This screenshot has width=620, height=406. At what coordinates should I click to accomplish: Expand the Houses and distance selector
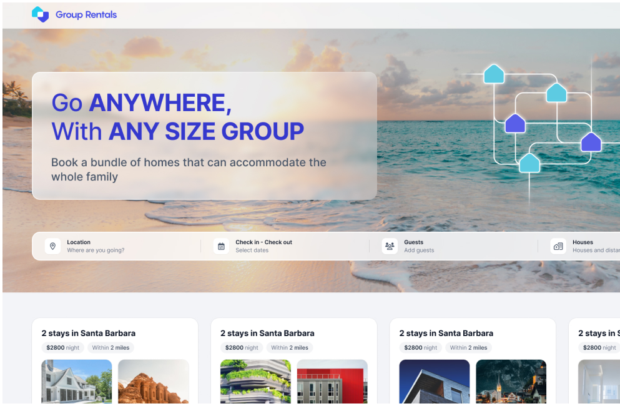(x=584, y=246)
